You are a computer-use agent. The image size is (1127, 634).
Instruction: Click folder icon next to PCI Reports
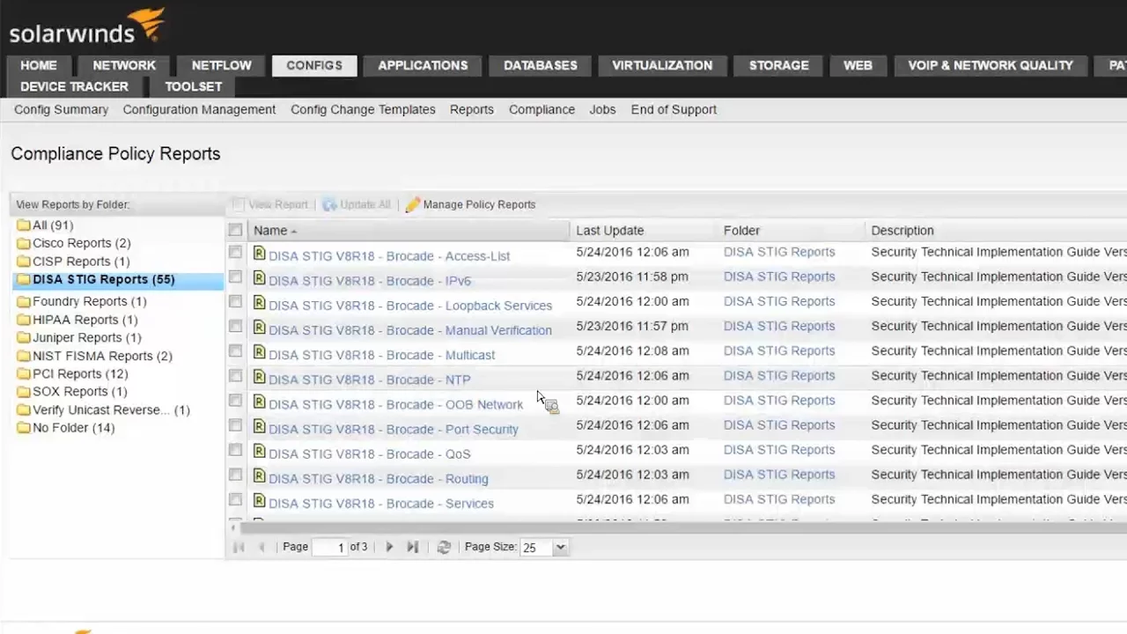24,374
